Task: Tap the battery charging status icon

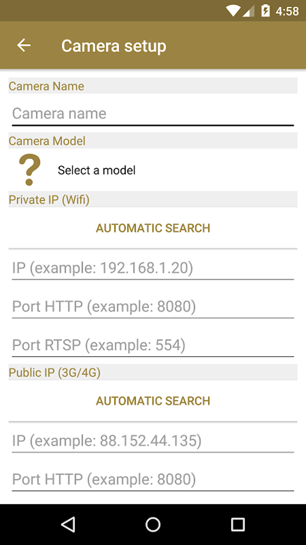Action: (x=265, y=11)
